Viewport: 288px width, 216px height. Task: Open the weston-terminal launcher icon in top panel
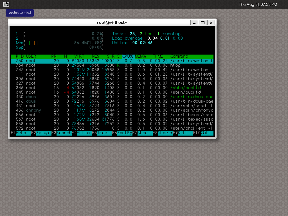coord(6,4)
